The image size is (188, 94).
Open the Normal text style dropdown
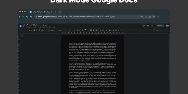pos(52,30)
